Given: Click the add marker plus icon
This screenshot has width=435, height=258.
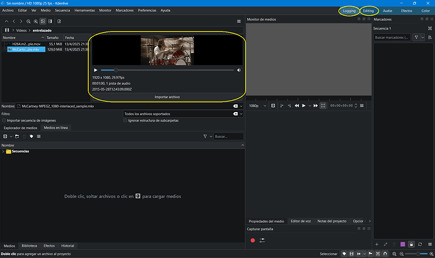Looking at the screenshot, I should 377,244.
